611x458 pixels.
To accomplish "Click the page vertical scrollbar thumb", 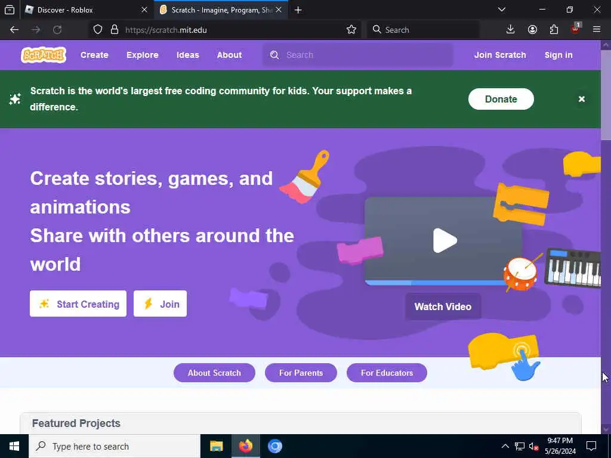I will [606, 95].
